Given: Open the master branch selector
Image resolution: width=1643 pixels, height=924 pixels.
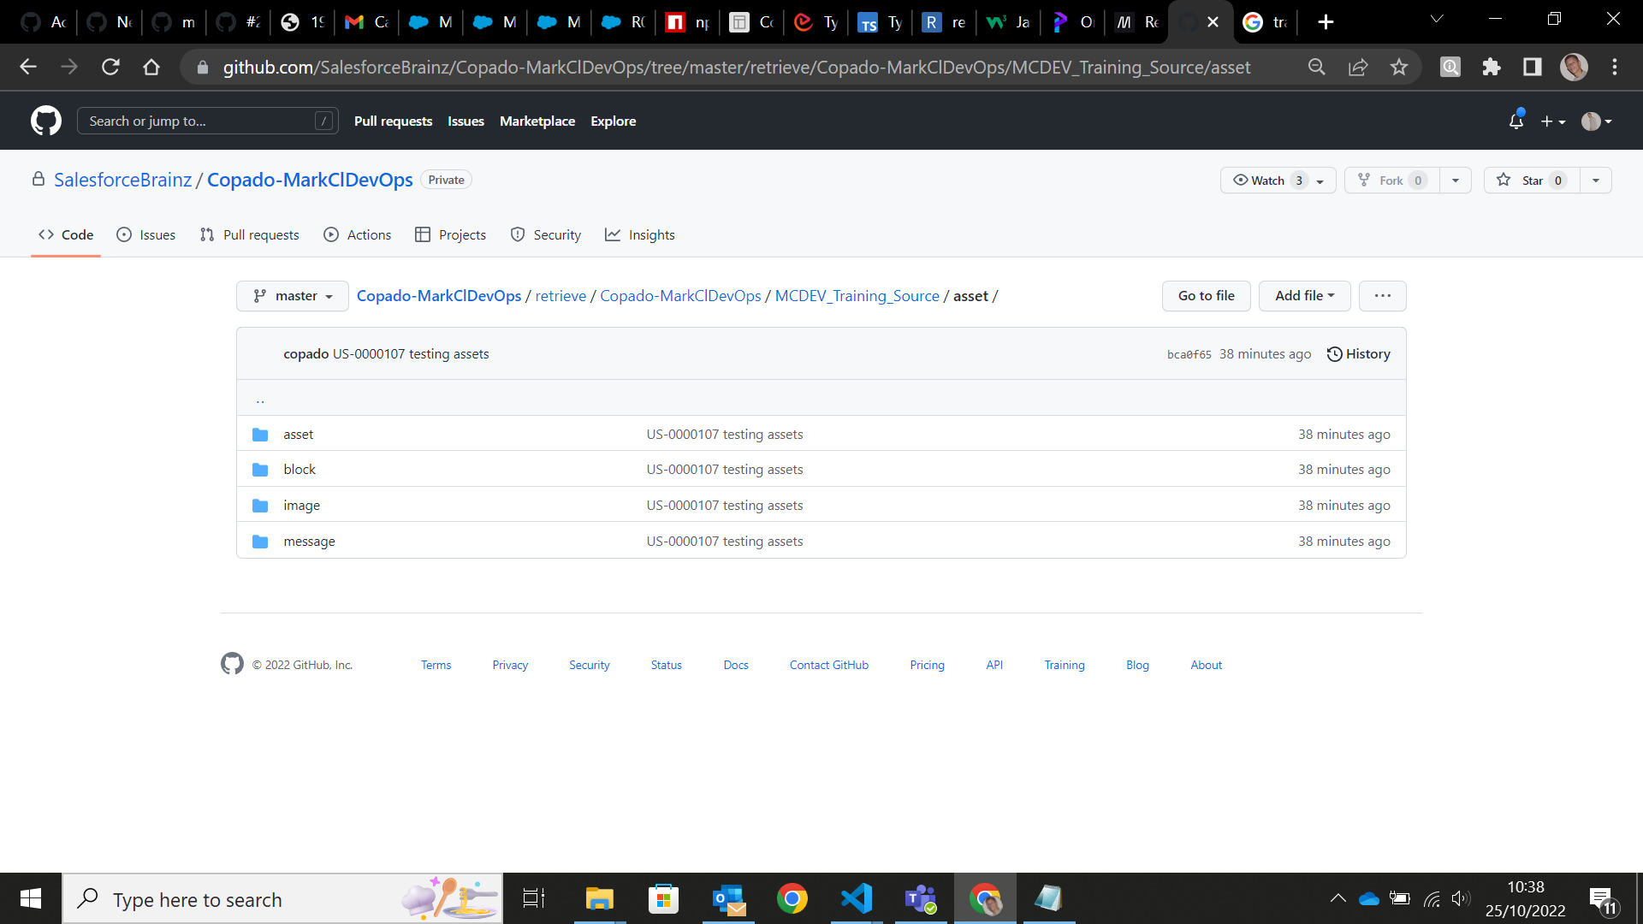Looking at the screenshot, I should [292, 295].
